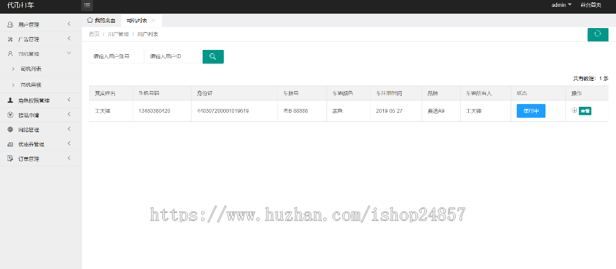Collapse the 司机管理 menu chevron
Viewport: 616px width, 269px height.
coord(68,53)
